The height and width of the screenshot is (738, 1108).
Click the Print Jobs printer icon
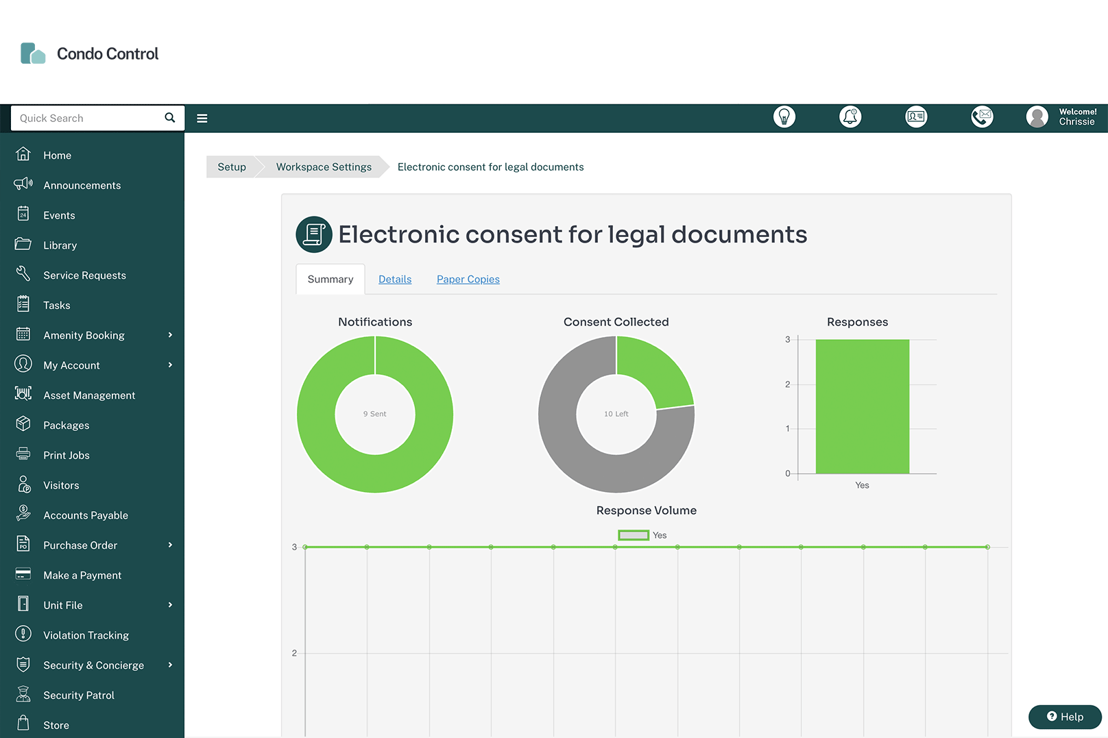(23, 454)
